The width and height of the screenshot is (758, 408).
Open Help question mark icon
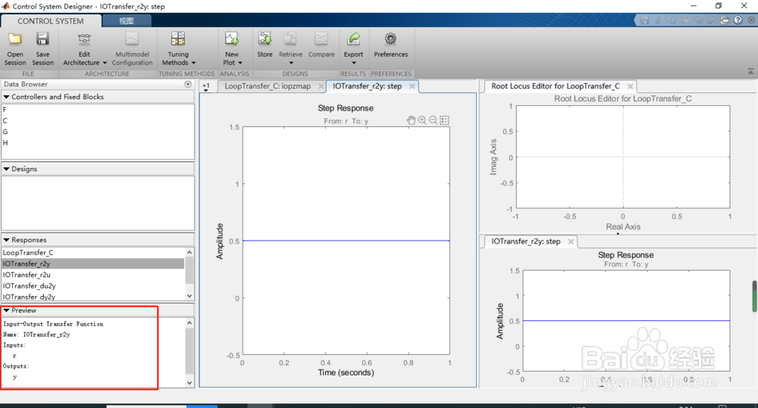[x=738, y=20]
